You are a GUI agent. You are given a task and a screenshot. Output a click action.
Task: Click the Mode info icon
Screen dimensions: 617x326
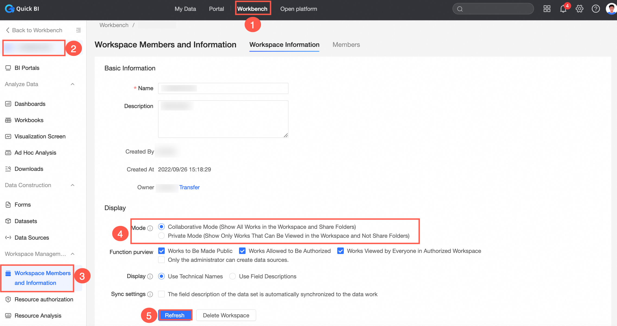[150, 228]
